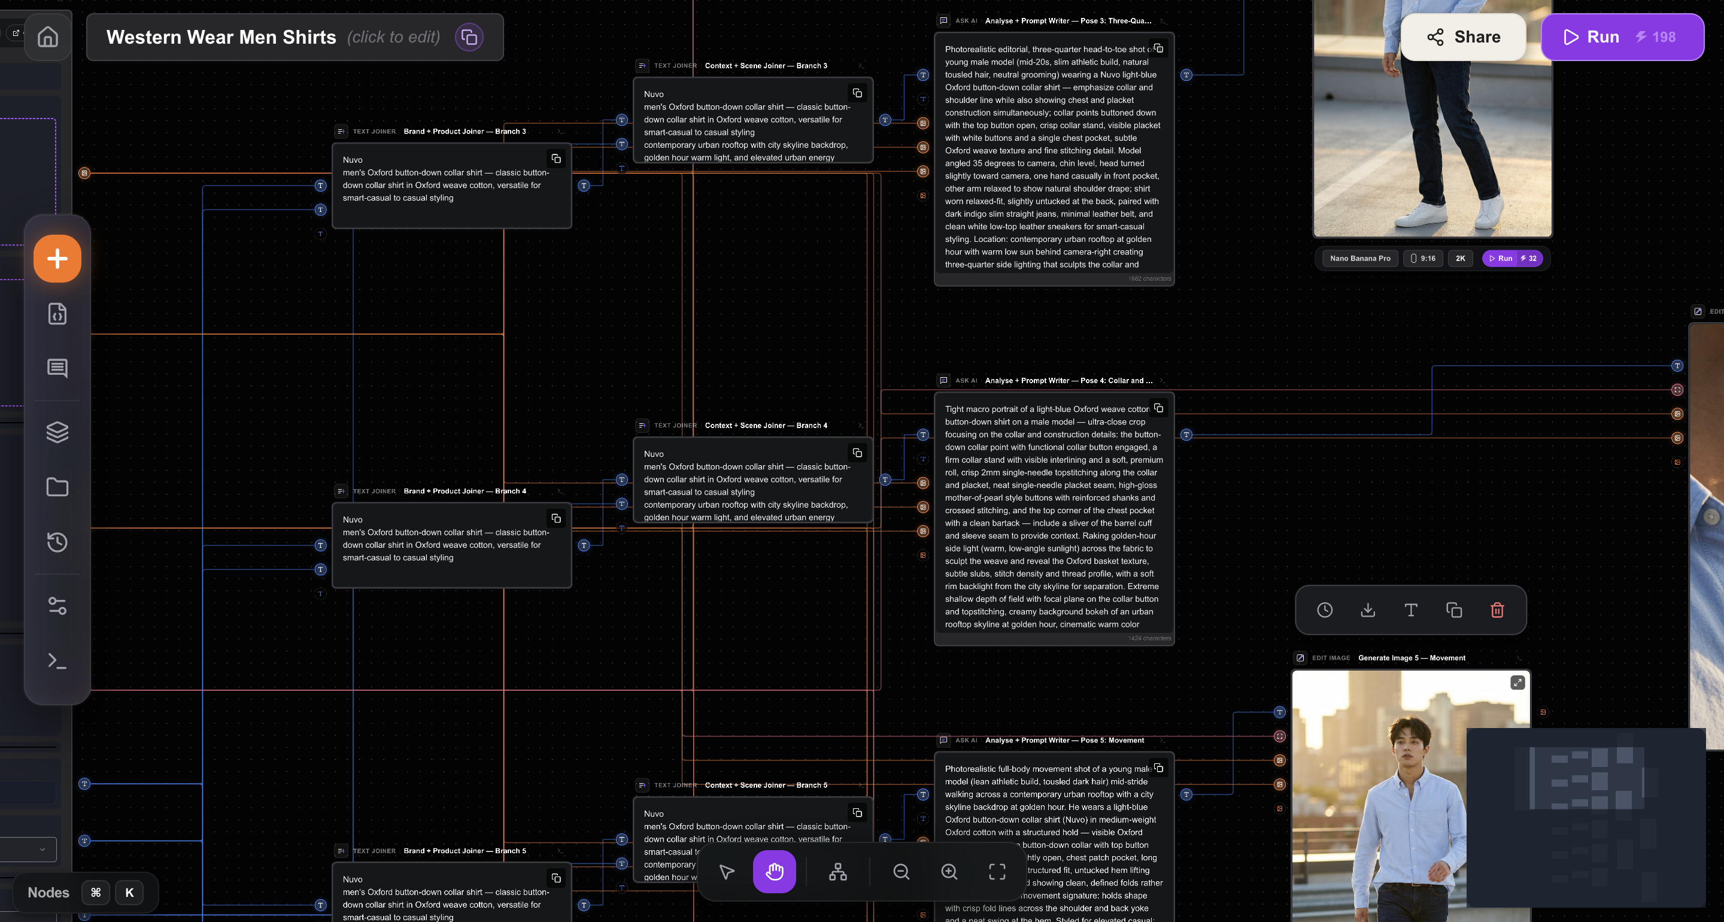Click output port of Brand + Product Joiner Branch 3
Screen dimensions: 1724x922
coord(584,186)
